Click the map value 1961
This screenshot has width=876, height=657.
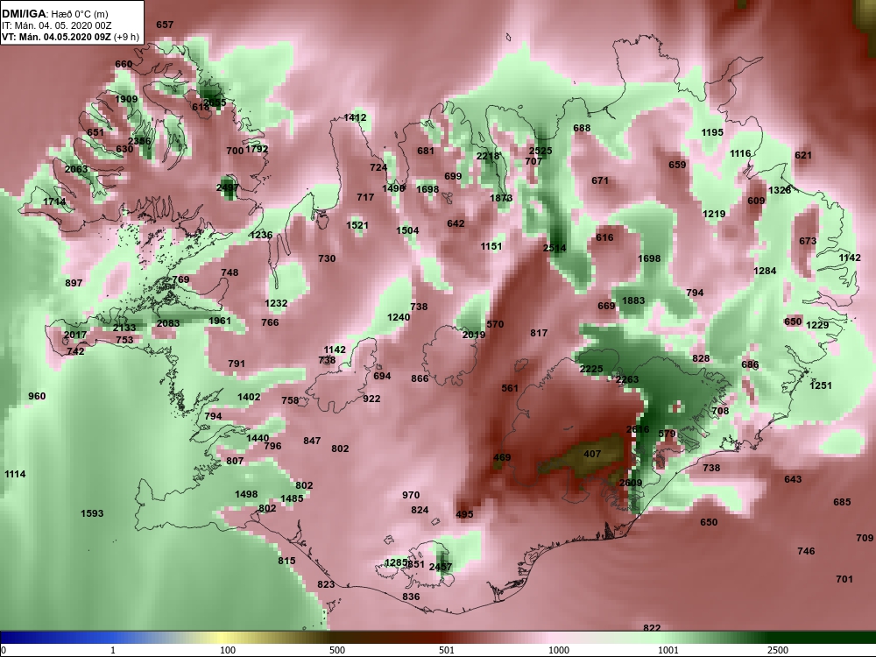(220, 321)
